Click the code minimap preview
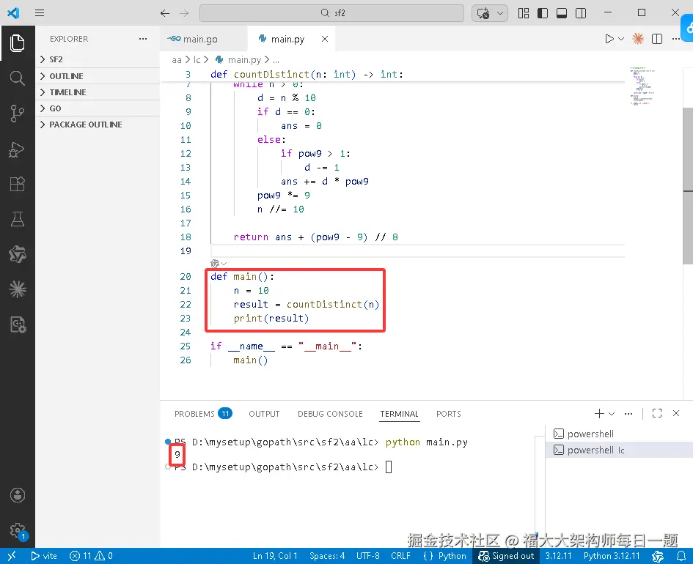The height and width of the screenshot is (564, 693). 642,86
